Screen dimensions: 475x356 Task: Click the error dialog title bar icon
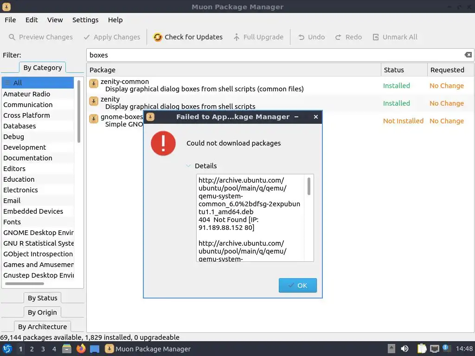pyautogui.click(x=150, y=117)
